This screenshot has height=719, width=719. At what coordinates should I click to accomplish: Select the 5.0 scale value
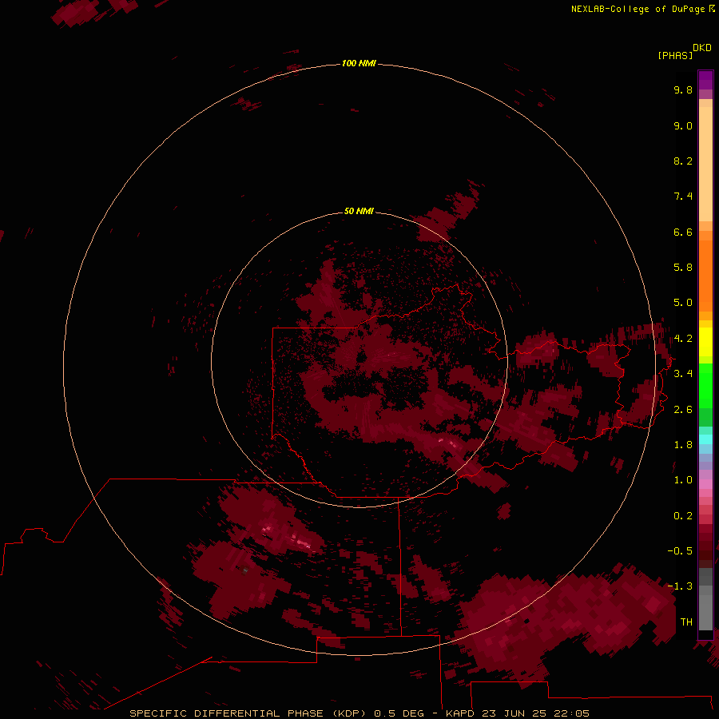[683, 303]
